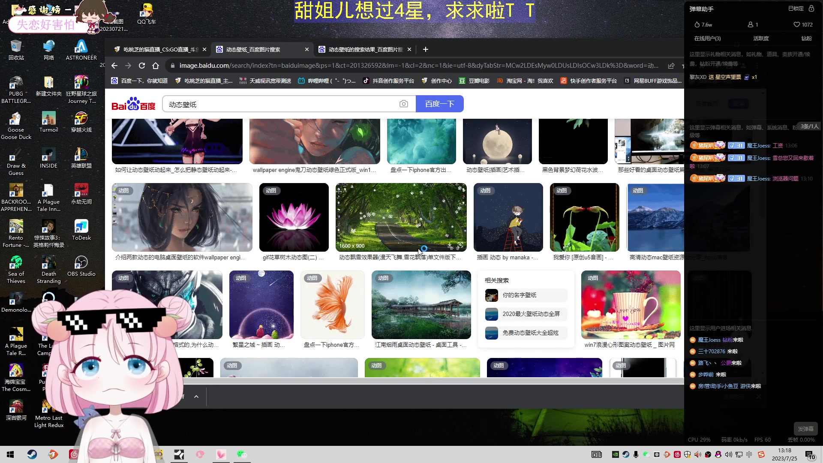Image resolution: width=823 pixels, height=463 pixels.
Task: Click the browser address bar URL
Action: 419,66
